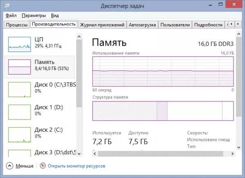Select Диск 0 graph thumbnail
Screen dimensions: 245x178
coord(20,89)
